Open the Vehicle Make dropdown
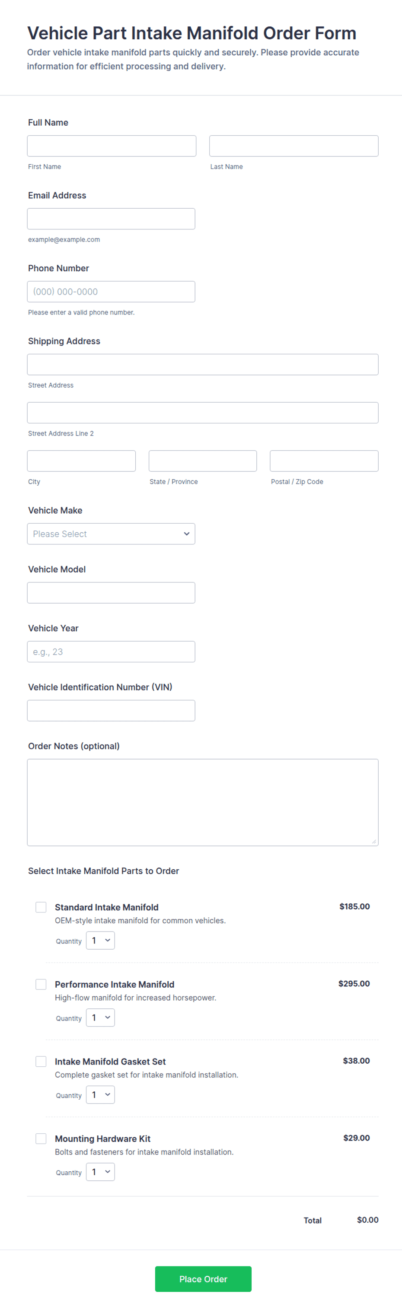The width and height of the screenshot is (402, 1313). (111, 534)
